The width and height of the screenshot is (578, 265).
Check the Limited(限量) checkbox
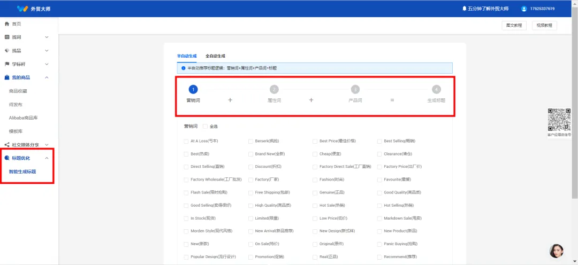coord(250,219)
